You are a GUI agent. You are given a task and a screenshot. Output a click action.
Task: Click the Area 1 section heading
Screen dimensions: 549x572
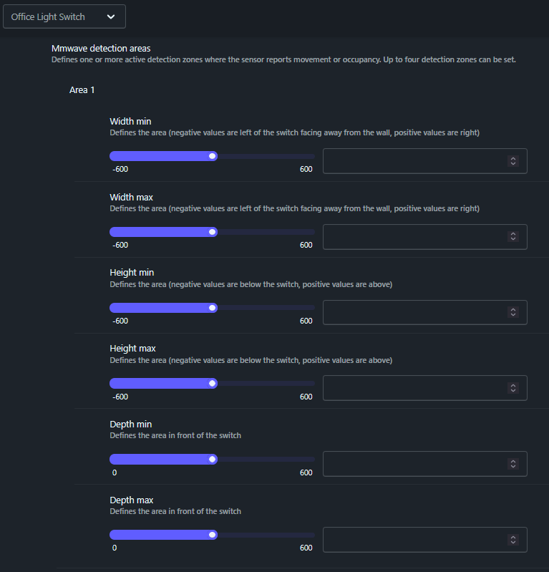tap(82, 90)
